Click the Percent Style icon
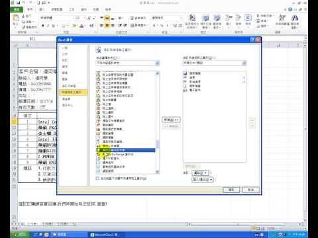The image size is (318, 238). (x=162, y=26)
